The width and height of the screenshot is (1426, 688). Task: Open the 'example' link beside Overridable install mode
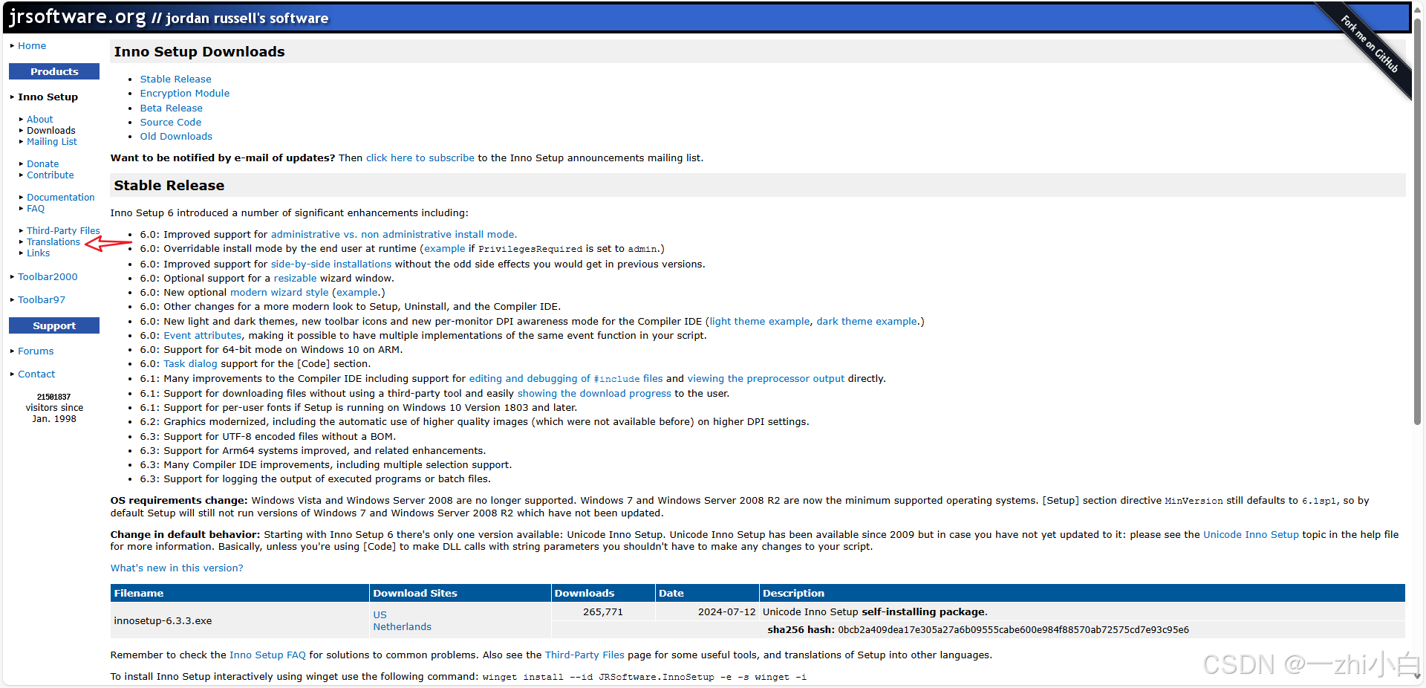445,249
